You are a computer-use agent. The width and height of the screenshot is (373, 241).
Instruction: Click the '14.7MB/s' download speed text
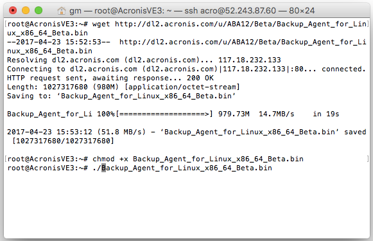277,114
